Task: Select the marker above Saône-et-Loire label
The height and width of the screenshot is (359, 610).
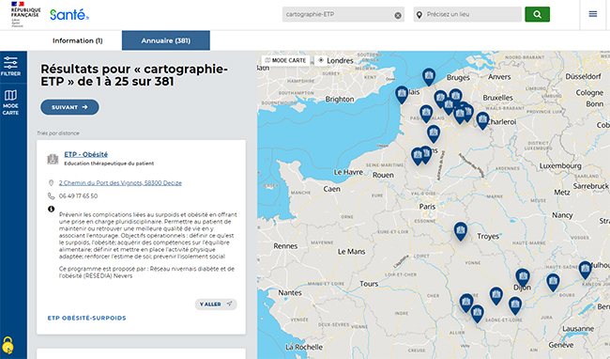Action: (x=515, y=304)
